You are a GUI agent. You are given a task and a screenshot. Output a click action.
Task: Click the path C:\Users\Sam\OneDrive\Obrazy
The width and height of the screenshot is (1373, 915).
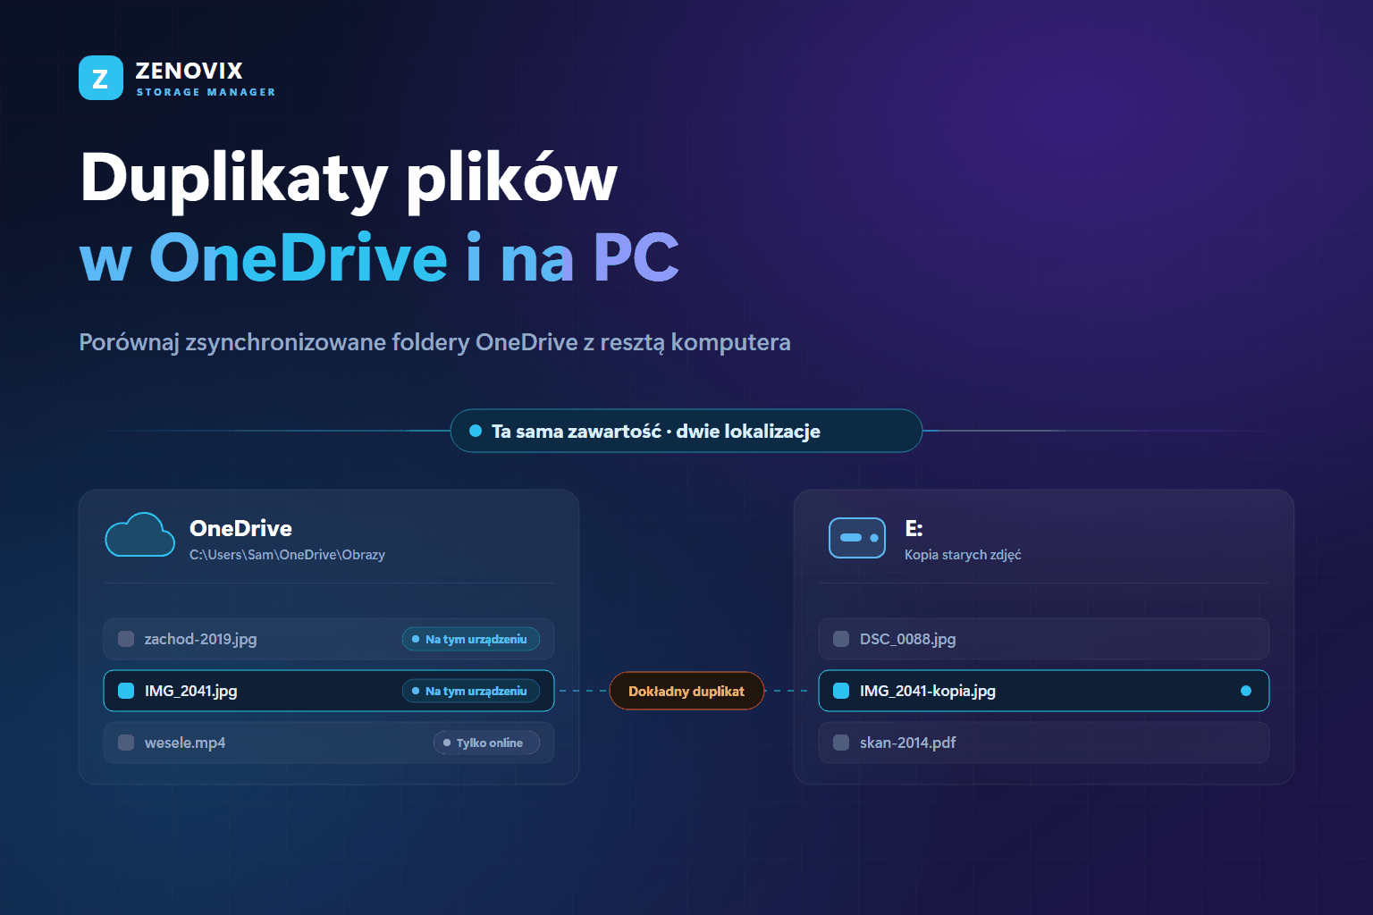pos(287,555)
